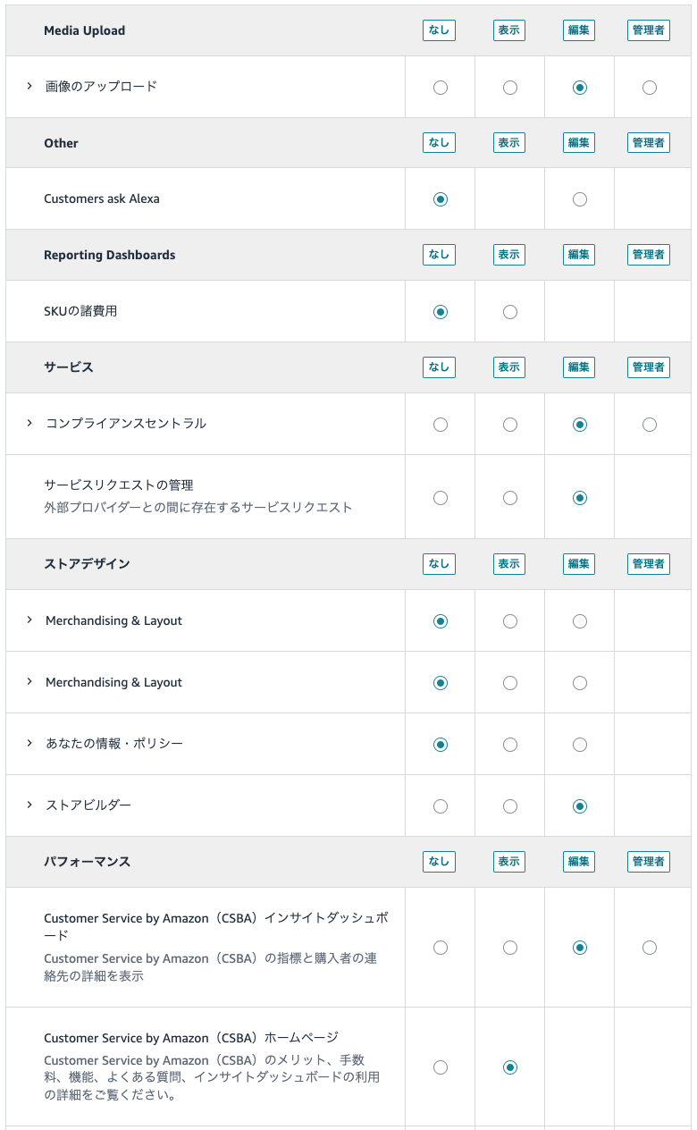Select 編集 for ストアビルダー
Screen dimensions: 697x1130
tap(580, 806)
